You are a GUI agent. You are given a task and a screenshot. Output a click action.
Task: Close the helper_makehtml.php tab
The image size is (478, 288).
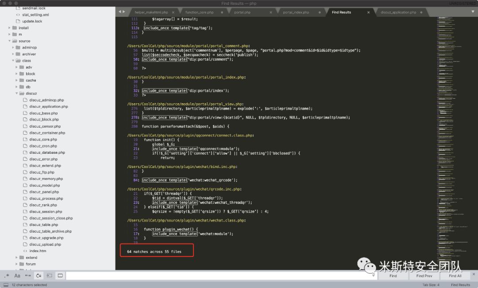click(x=173, y=12)
